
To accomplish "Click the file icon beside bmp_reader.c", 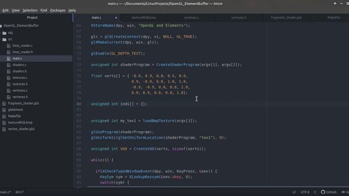I will click(9, 46).
